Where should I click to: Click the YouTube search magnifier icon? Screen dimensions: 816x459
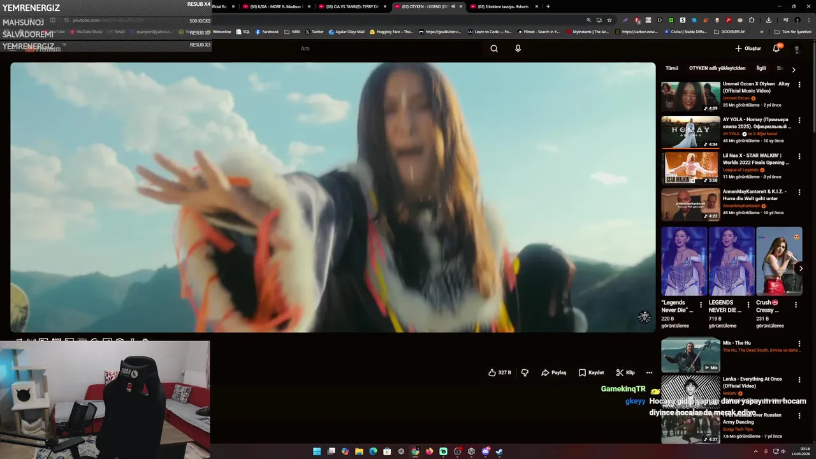pos(494,48)
